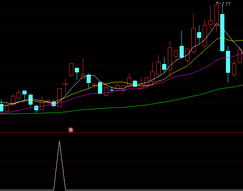
Task: Click the red 涨 marker icon
Action: click(71, 130)
